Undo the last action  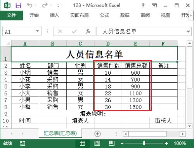click(x=29, y=5)
